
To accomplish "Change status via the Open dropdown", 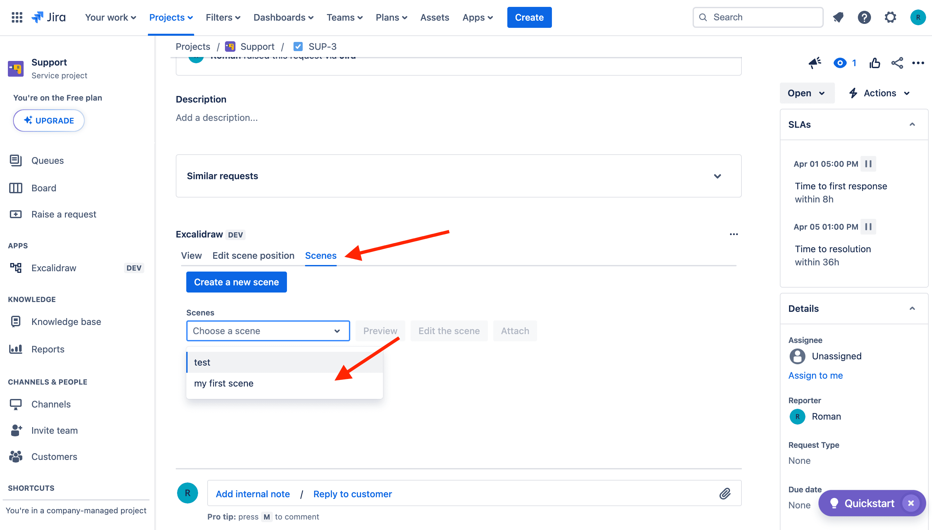I will coord(806,93).
